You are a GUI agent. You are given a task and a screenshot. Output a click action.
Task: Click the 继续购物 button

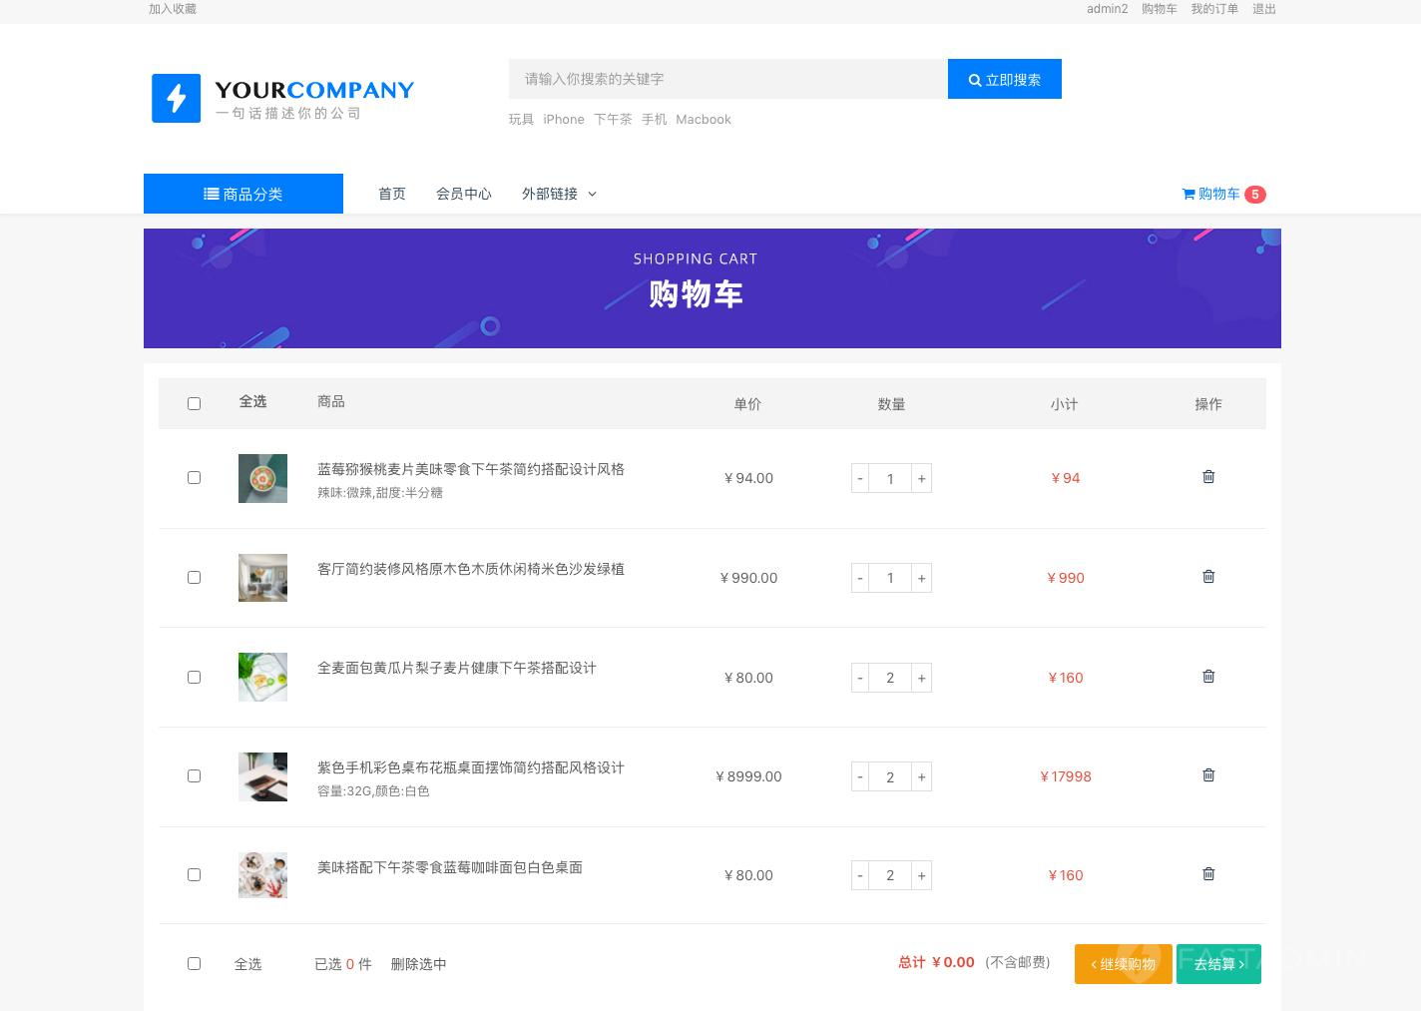(x=1123, y=963)
